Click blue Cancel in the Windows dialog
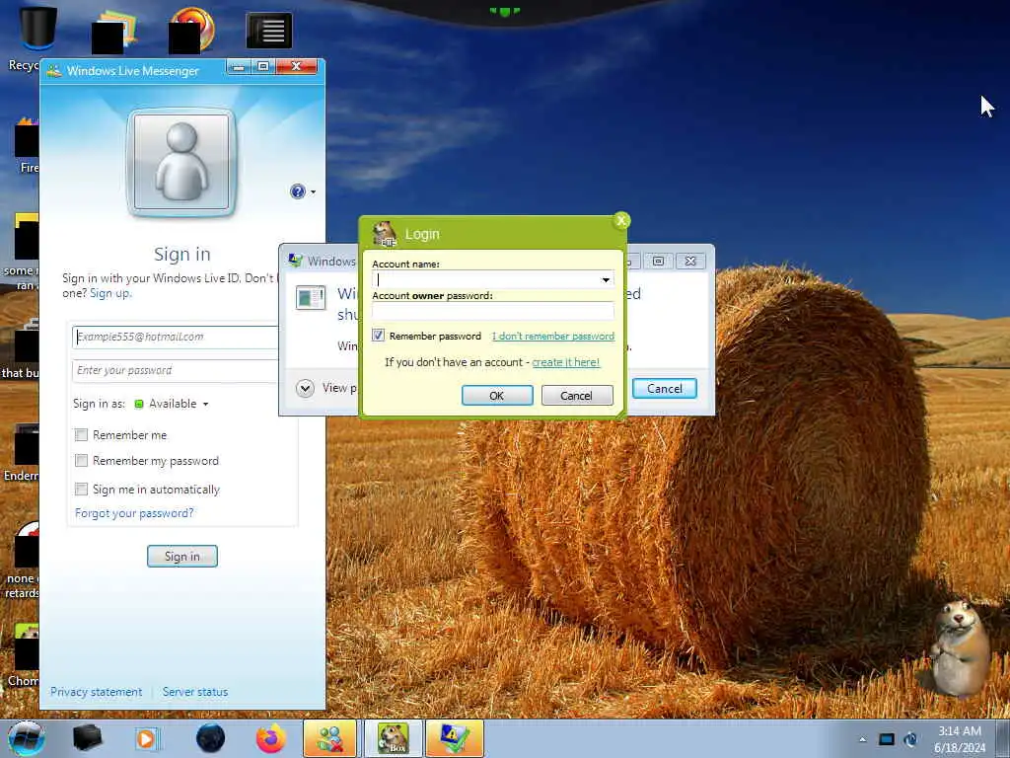The height and width of the screenshot is (758, 1010). click(664, 389)
